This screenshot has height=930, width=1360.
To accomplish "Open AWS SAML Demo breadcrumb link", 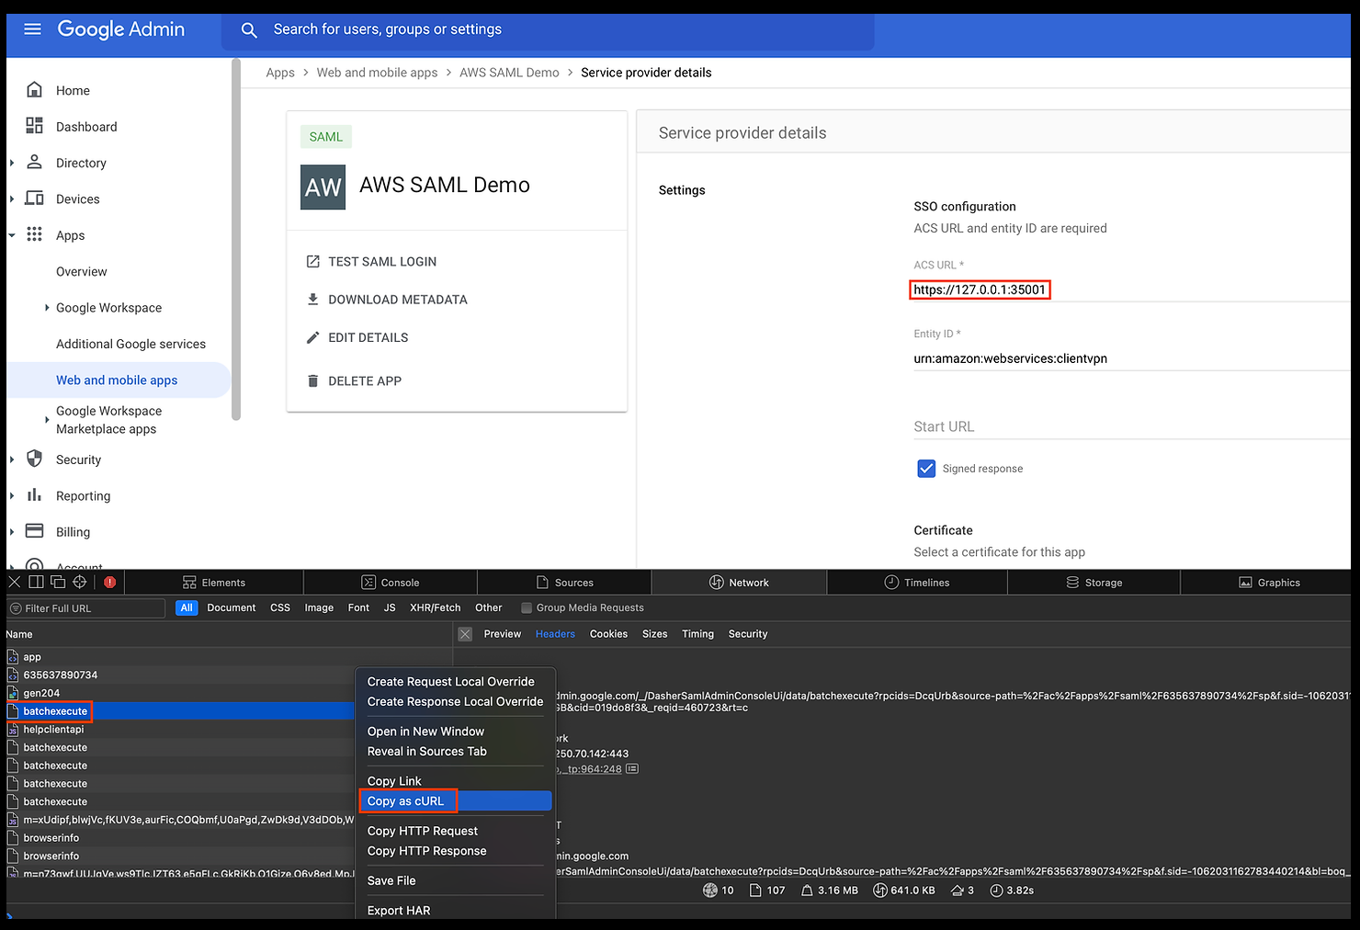I will click(x=509, y=73).
